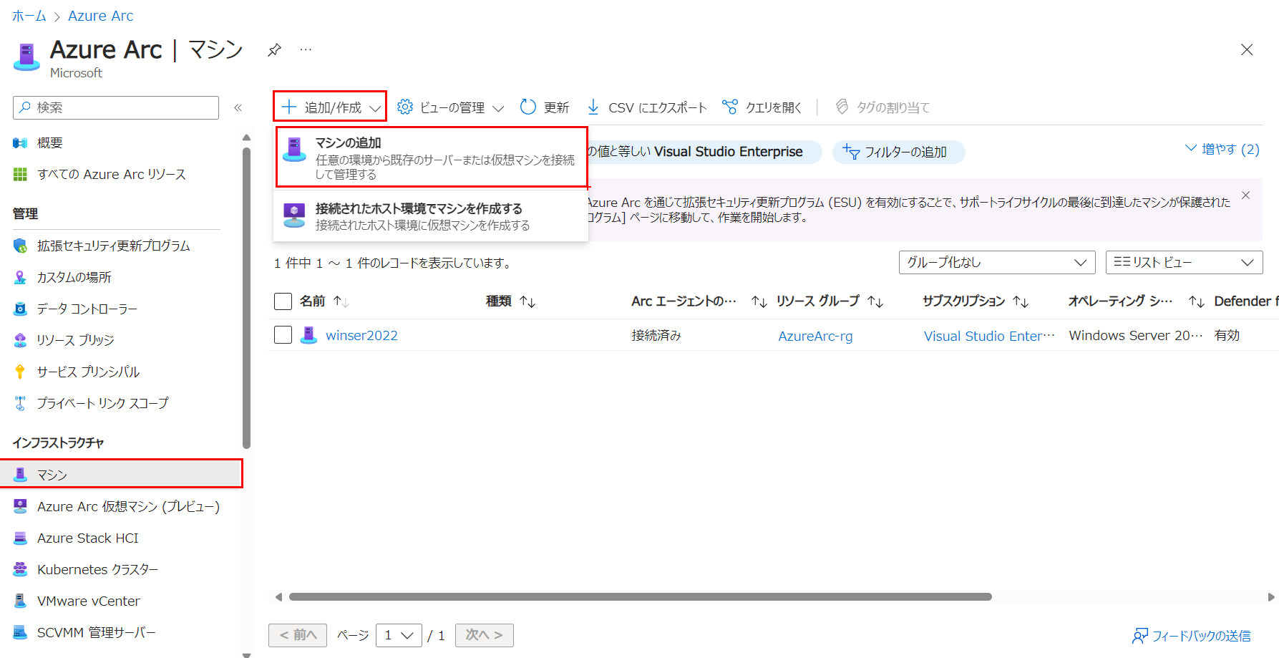
Task: Click the リソース ブリッジ icon
Action: click(x=20, y=340)
